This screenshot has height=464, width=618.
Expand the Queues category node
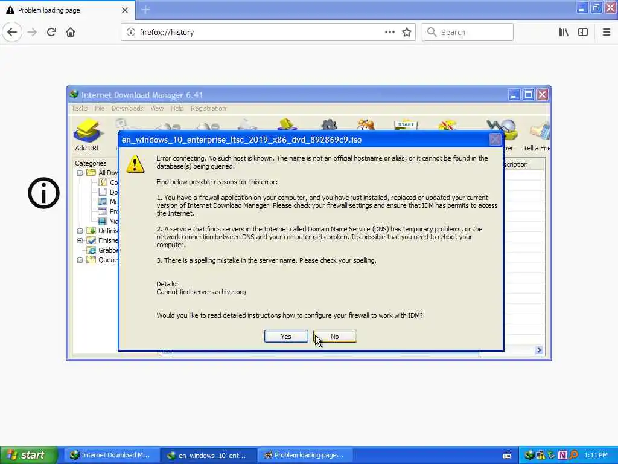pos(80,260)
